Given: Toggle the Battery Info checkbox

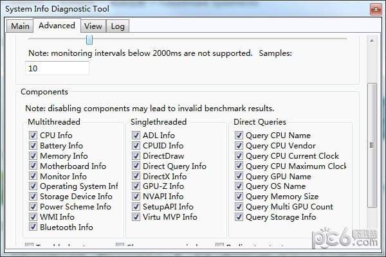Looking at the screenshot, I should pyautogui.click(x=33, y=146).
